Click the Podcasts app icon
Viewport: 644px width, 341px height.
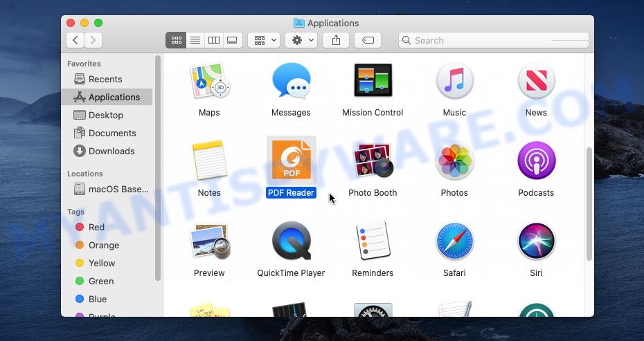tap(537, 160)
